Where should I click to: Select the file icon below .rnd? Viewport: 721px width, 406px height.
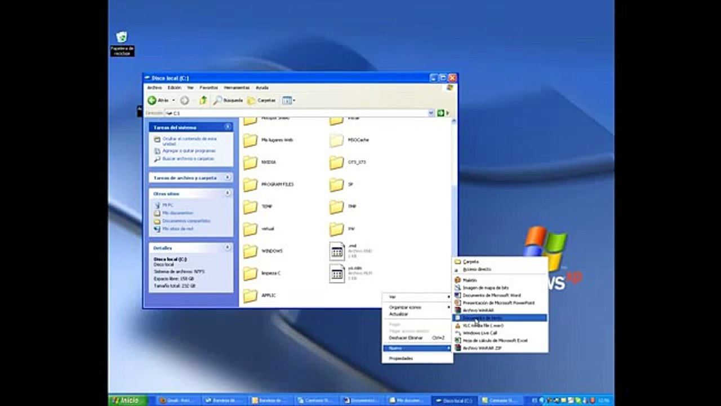tap(337, 273)
